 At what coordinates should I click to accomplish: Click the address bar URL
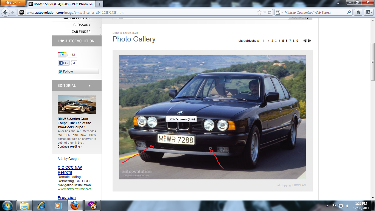[x=75, y=13]
